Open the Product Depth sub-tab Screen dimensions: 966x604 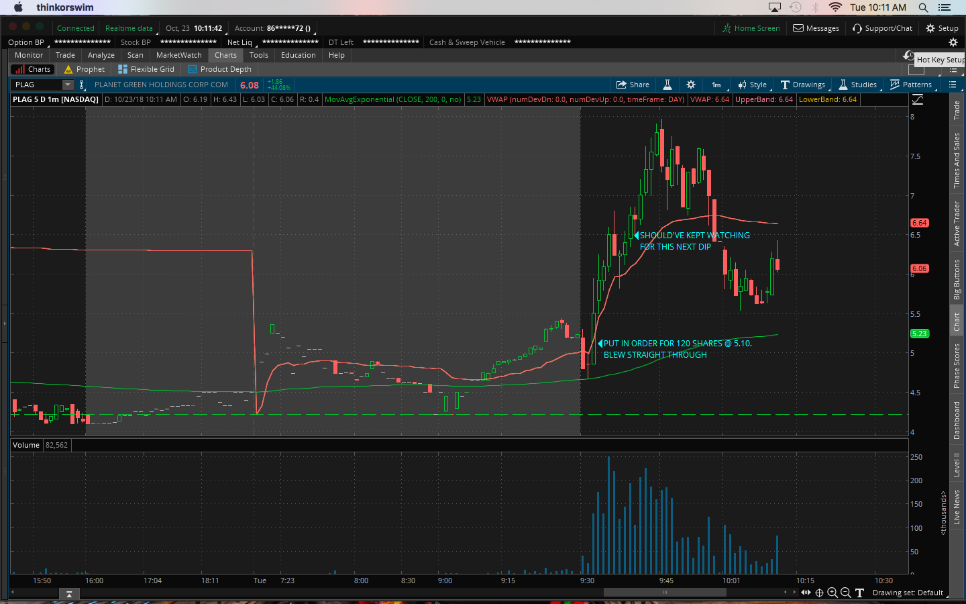click(x=220, y=69)
